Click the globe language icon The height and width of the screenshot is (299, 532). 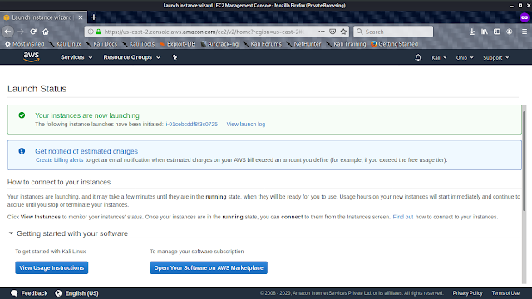coord(58,293)
